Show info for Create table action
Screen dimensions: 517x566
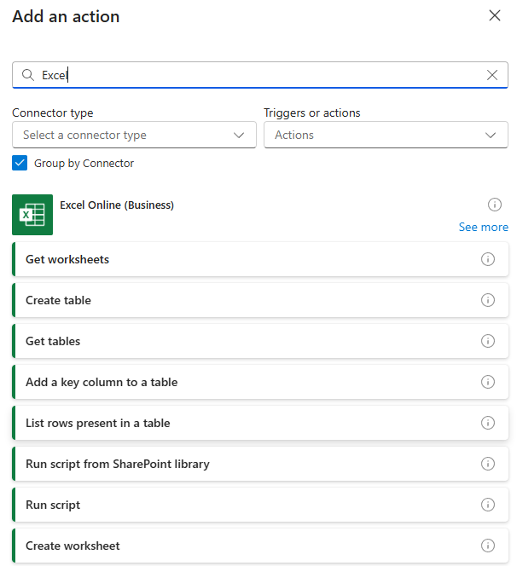pos(488,300)
